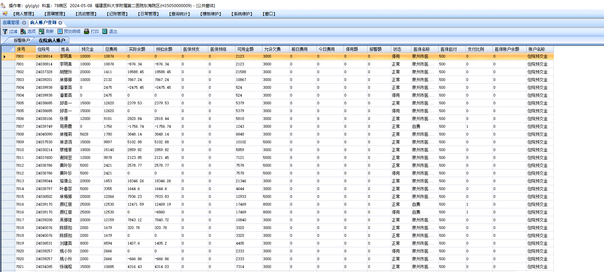Open the 【病人管理】 menu
The image size is (604, 272).
[x=24, y=14]
